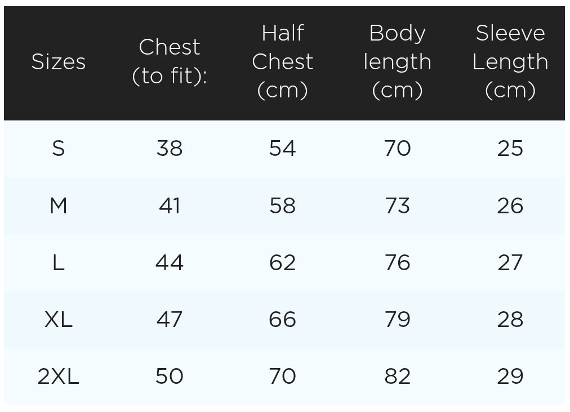
Task: Click body length 73 in M row
Action: tap(397, 205)
